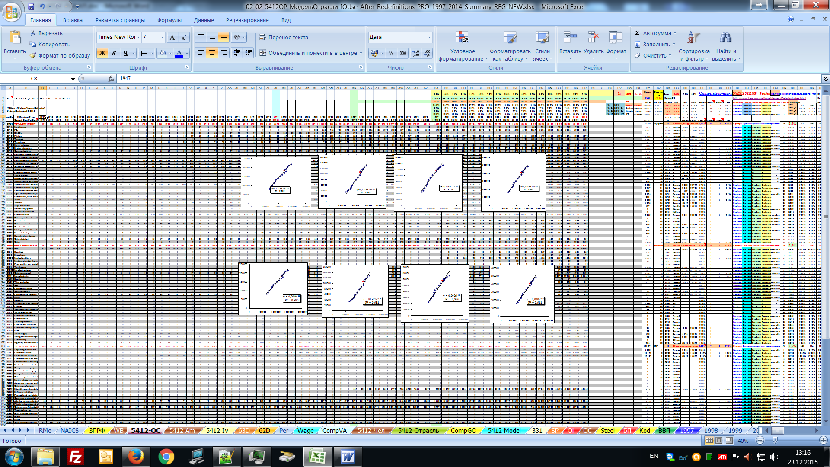This screenshot has width=830, height=467.
Task: Toggle underline (Ч) formatting
Action: click(x=126, y=53)
